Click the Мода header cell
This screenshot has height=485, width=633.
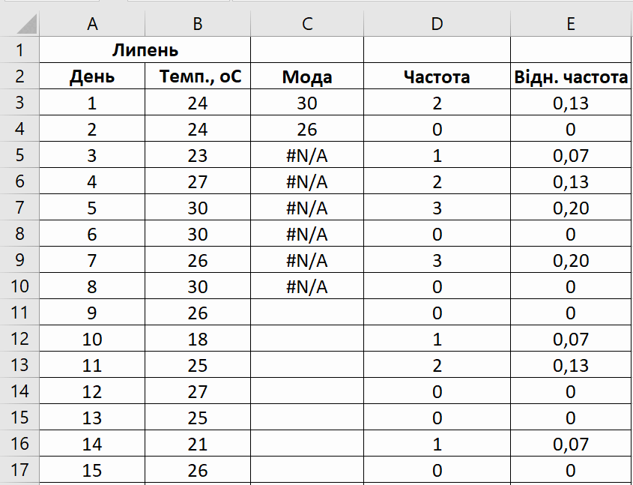click(307, 76)
